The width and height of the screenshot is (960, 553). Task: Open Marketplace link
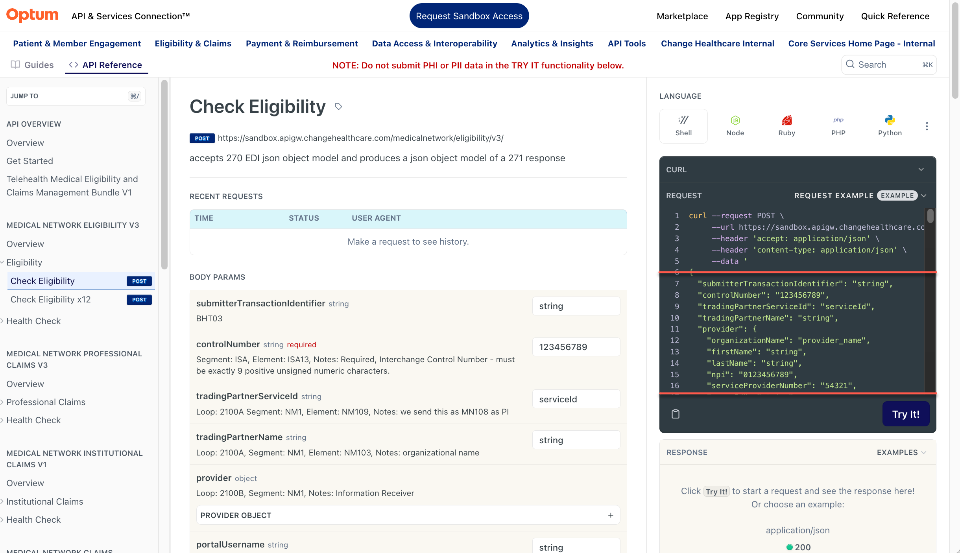(x=682, y=16)
